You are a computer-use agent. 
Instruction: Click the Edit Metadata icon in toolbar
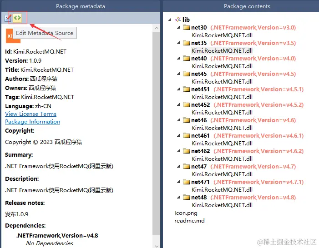pyautogui.click(x=8, y=18)
